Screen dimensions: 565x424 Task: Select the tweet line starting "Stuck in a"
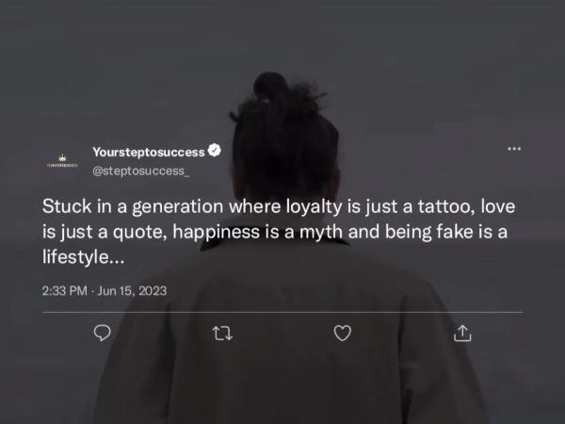pyautogui.click(x=279, y=207)
